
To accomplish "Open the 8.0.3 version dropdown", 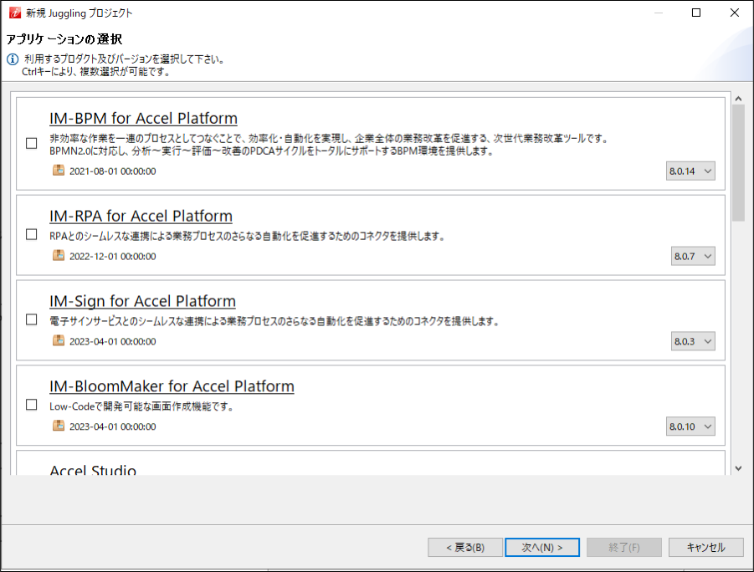I will pos(693,341).
